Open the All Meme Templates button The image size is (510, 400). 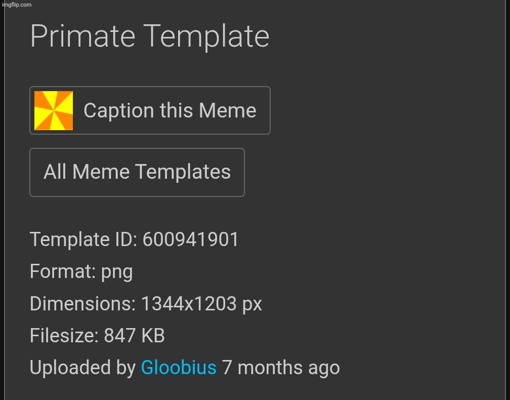point(137,172)
